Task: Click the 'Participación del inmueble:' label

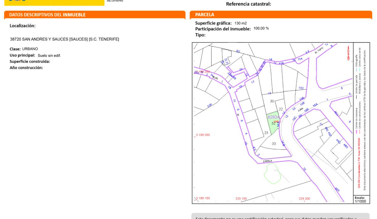Action: coord(223,29)
